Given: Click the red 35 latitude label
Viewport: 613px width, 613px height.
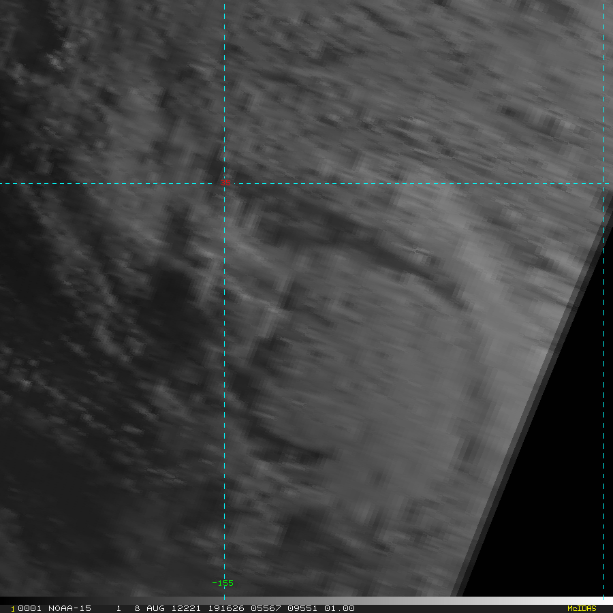Looking at the screenshot, I should [225, 183].
